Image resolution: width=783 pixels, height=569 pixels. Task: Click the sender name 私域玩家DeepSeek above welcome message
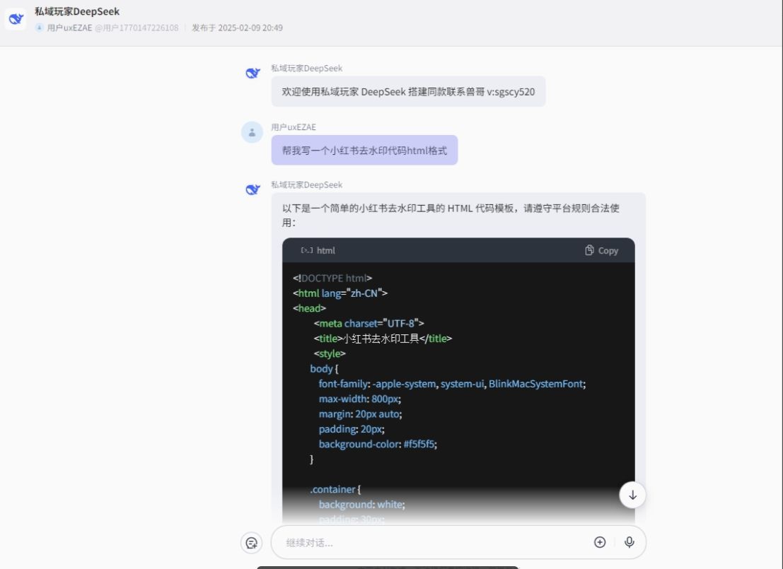point(306,68)
